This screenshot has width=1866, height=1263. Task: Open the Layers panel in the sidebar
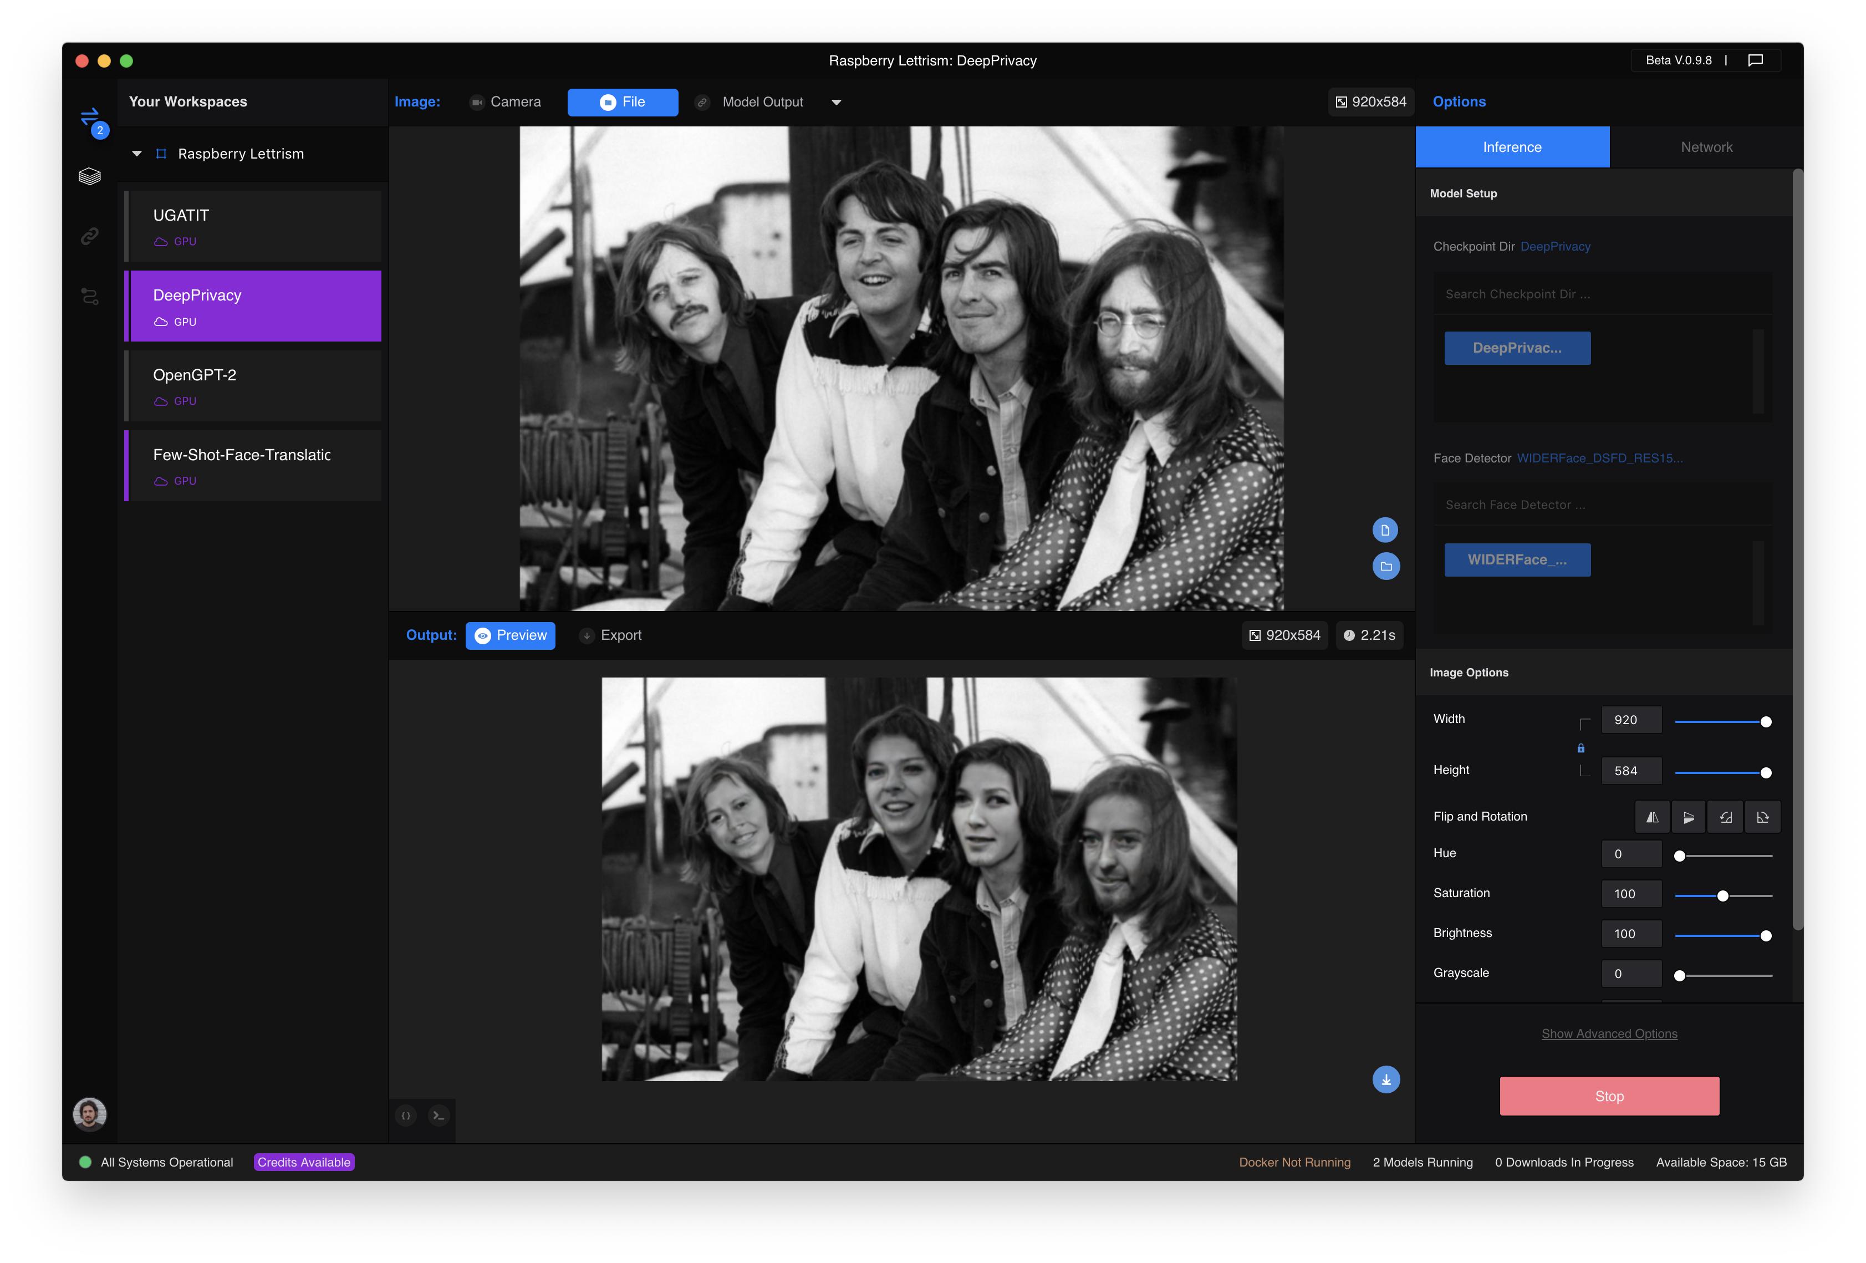coord(90,177)
